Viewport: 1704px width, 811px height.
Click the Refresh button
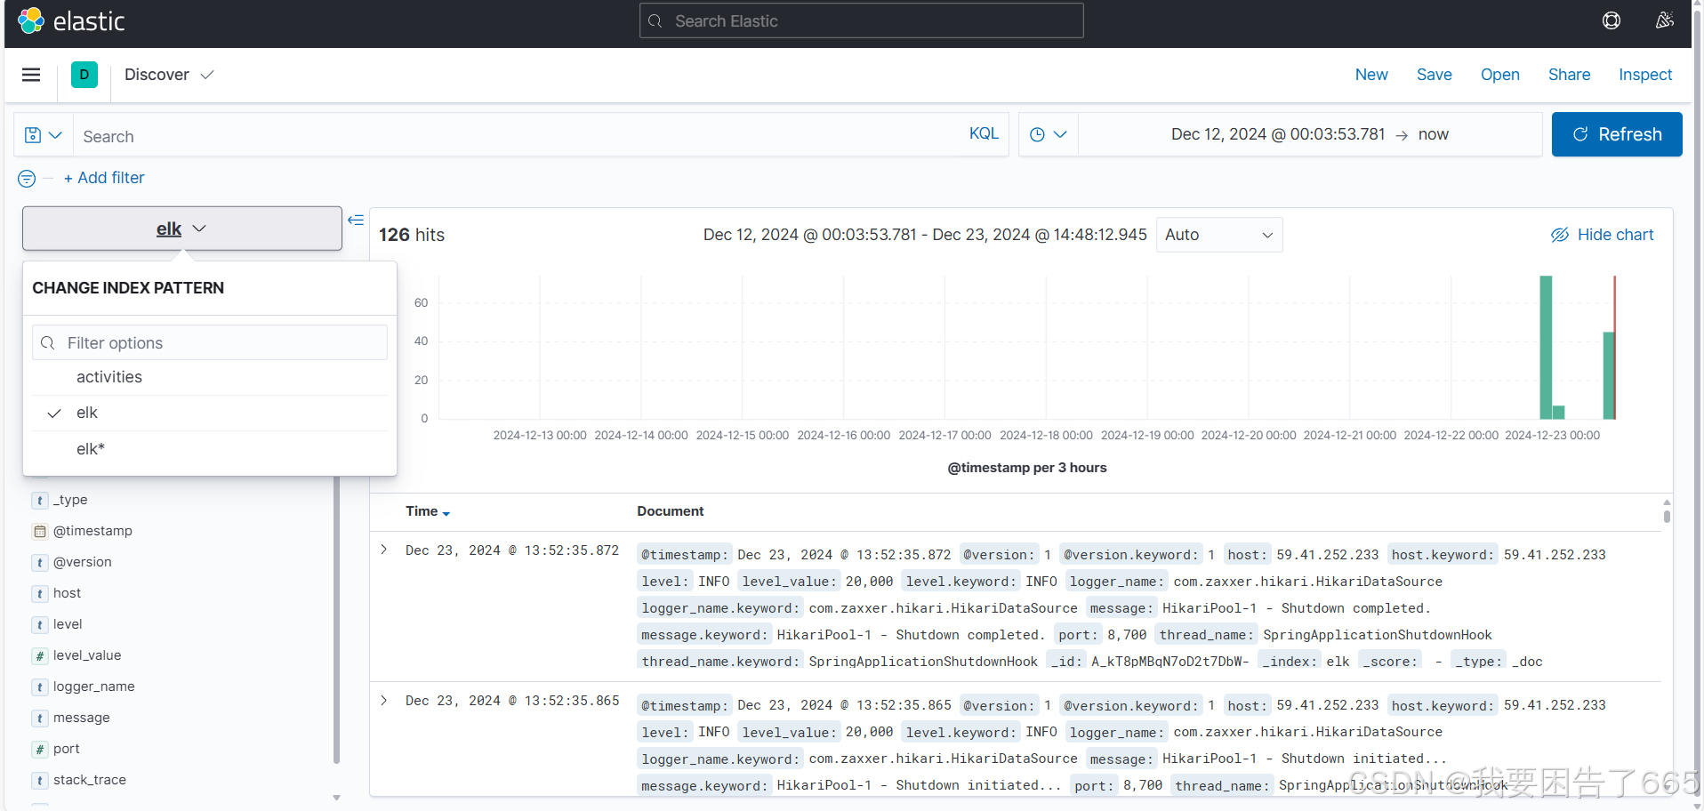tap(1617, 134)
